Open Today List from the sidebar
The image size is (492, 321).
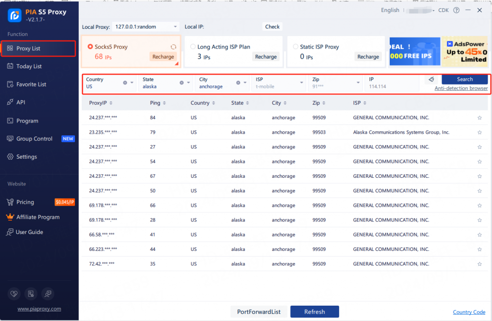(x=29, y=66)
